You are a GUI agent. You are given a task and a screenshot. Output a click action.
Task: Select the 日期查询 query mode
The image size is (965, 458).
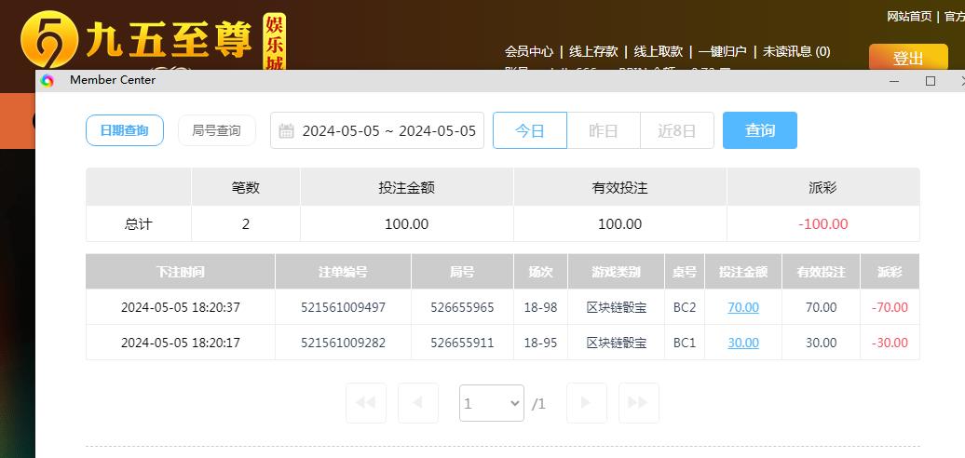(124, 130)
